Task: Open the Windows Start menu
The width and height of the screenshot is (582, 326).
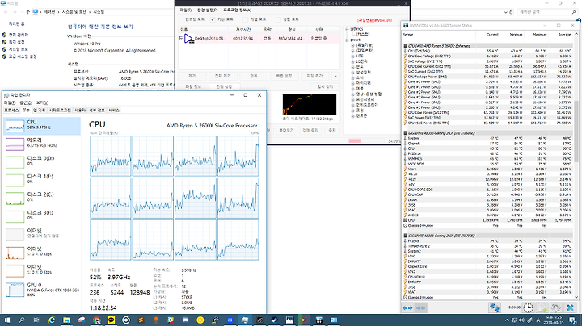Action: click(6, 320)
